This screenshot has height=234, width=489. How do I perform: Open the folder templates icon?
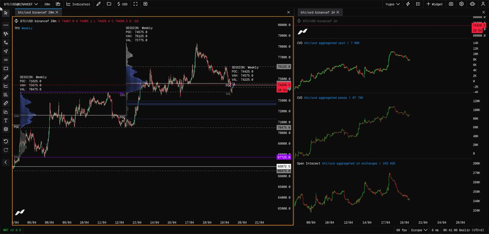[x=109, y=4]
